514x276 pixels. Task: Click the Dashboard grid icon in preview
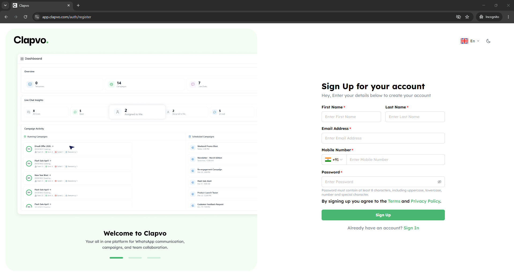pos(22,59)
